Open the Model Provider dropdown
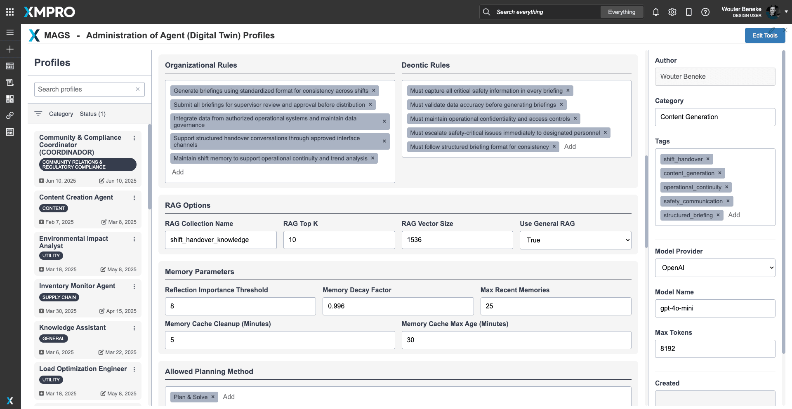 715,268
